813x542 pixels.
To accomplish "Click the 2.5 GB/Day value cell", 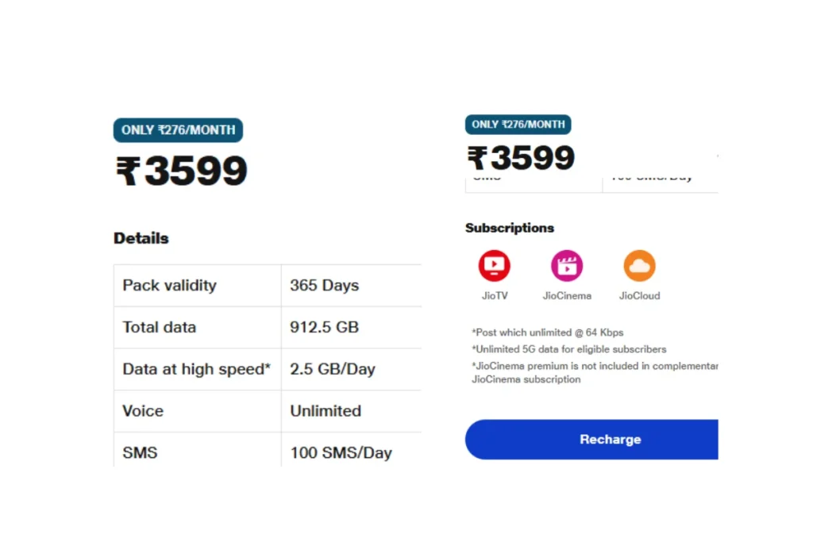I will tap(351, 370).
